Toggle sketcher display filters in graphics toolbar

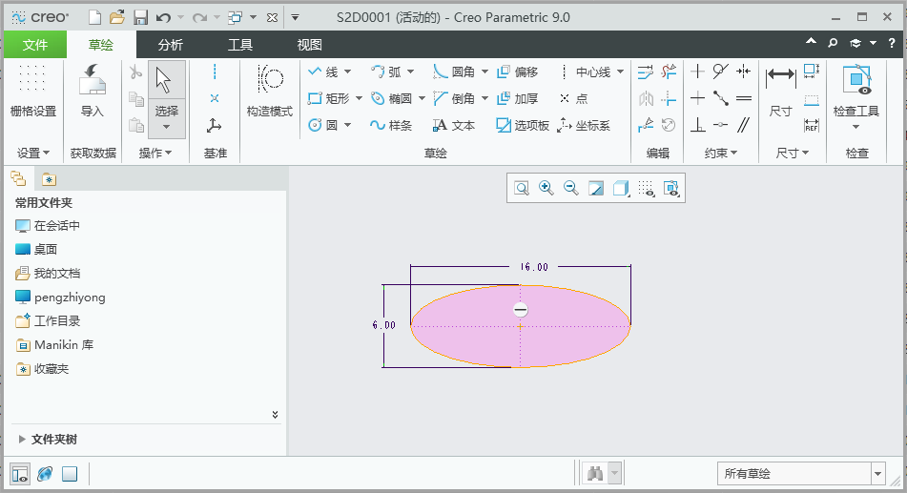646,188
